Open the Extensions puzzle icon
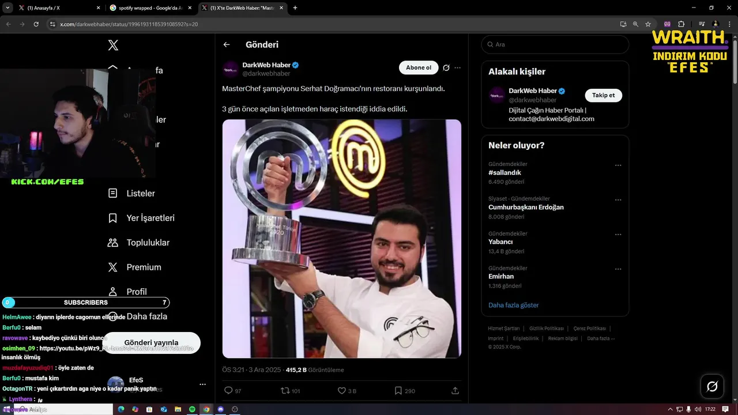The height and width of the screenshot is (415, 738). 681,24
